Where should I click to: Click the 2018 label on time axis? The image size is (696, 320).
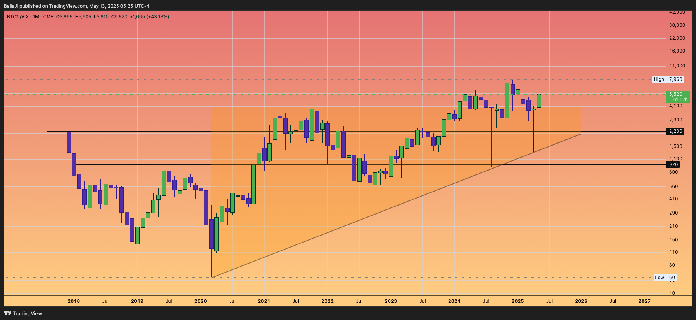(74, 301)
